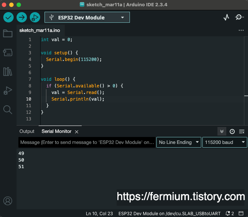The image size is (248, 217).
Task: Open the No Line Ending dropdown
Action: click(179, 142)
